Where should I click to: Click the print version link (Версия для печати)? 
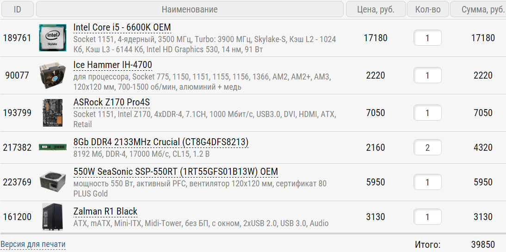tap(33, 244)
